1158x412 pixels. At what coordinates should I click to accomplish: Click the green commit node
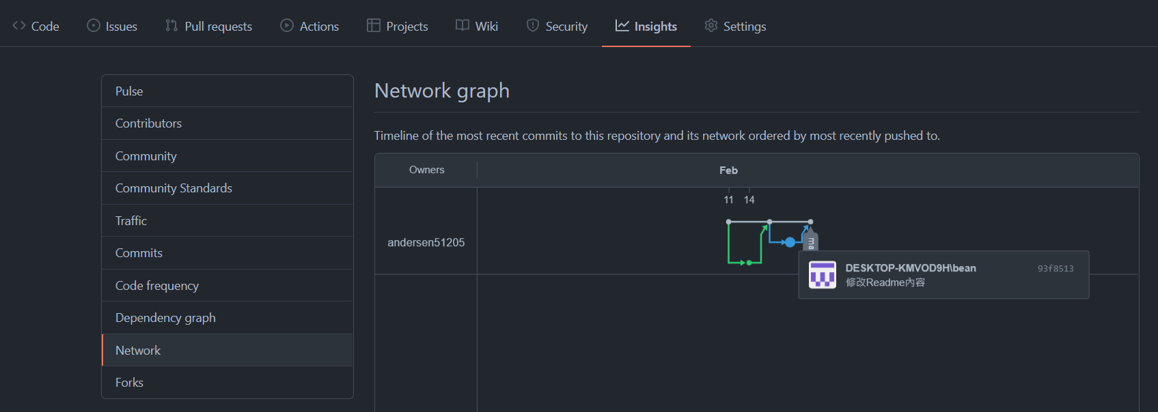tap(749, 263)
